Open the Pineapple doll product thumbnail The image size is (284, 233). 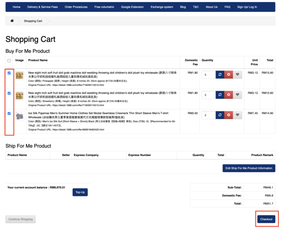[20, 75]
